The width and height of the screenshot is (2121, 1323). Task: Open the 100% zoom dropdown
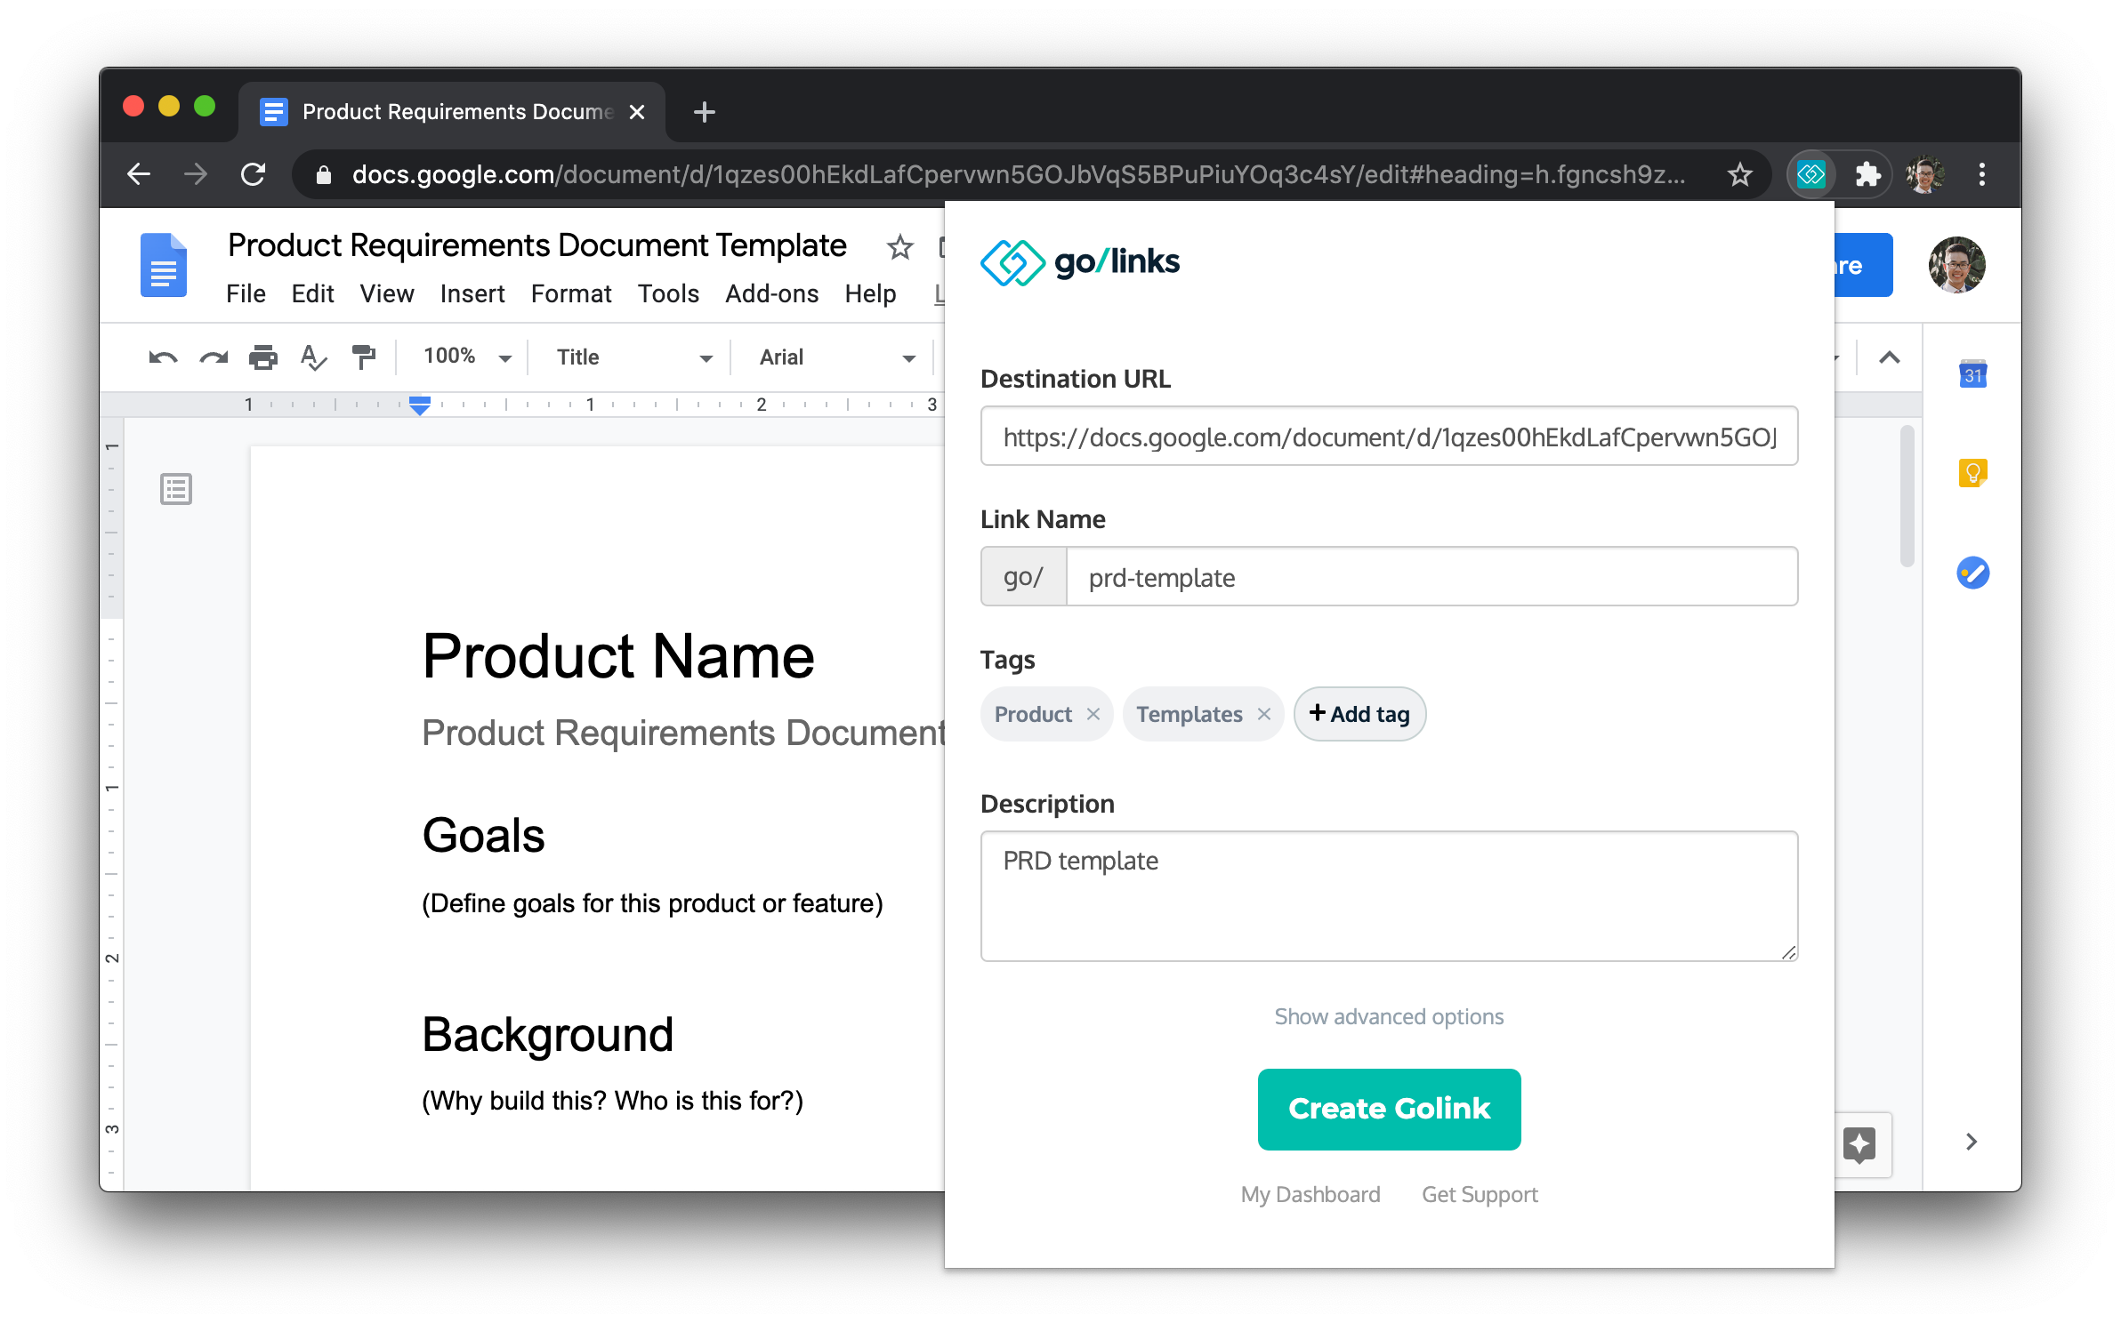click(x=467, y=357)
